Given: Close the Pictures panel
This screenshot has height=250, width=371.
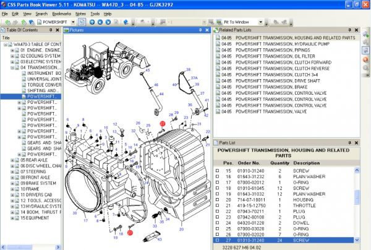Looking at the screenshot, I should (x=208, y=30).
